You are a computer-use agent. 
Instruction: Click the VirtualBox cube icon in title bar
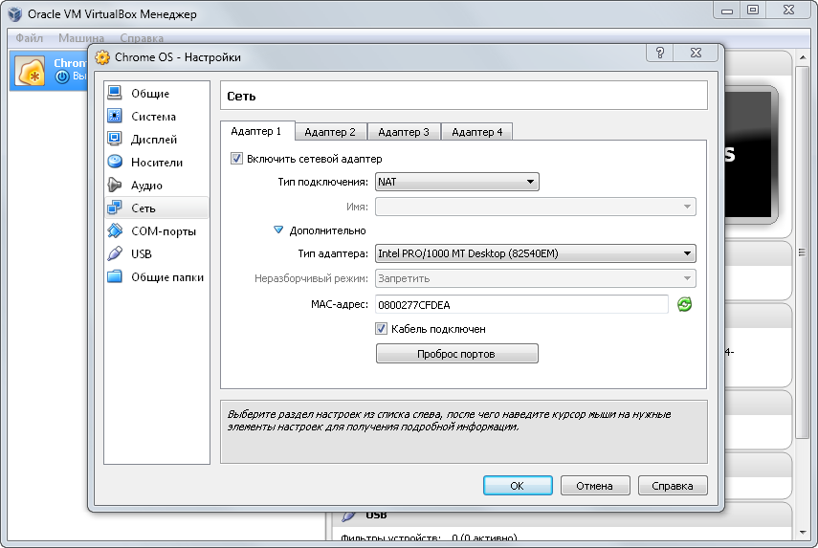[15, 14]
